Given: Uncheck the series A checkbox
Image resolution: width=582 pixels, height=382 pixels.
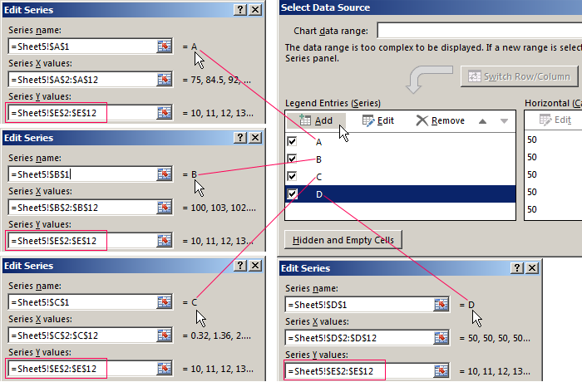Looking at the screenshot, I should [x=292, y=142].
